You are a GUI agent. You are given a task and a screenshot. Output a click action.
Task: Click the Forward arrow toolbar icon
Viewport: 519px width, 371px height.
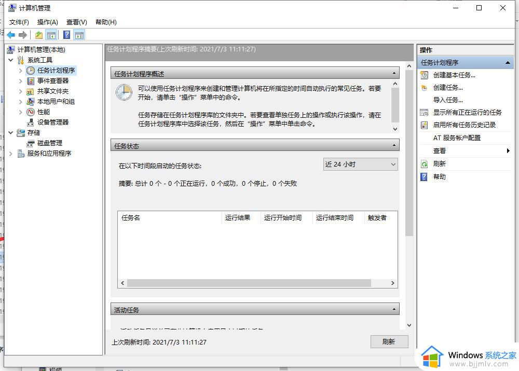point(23,35)
